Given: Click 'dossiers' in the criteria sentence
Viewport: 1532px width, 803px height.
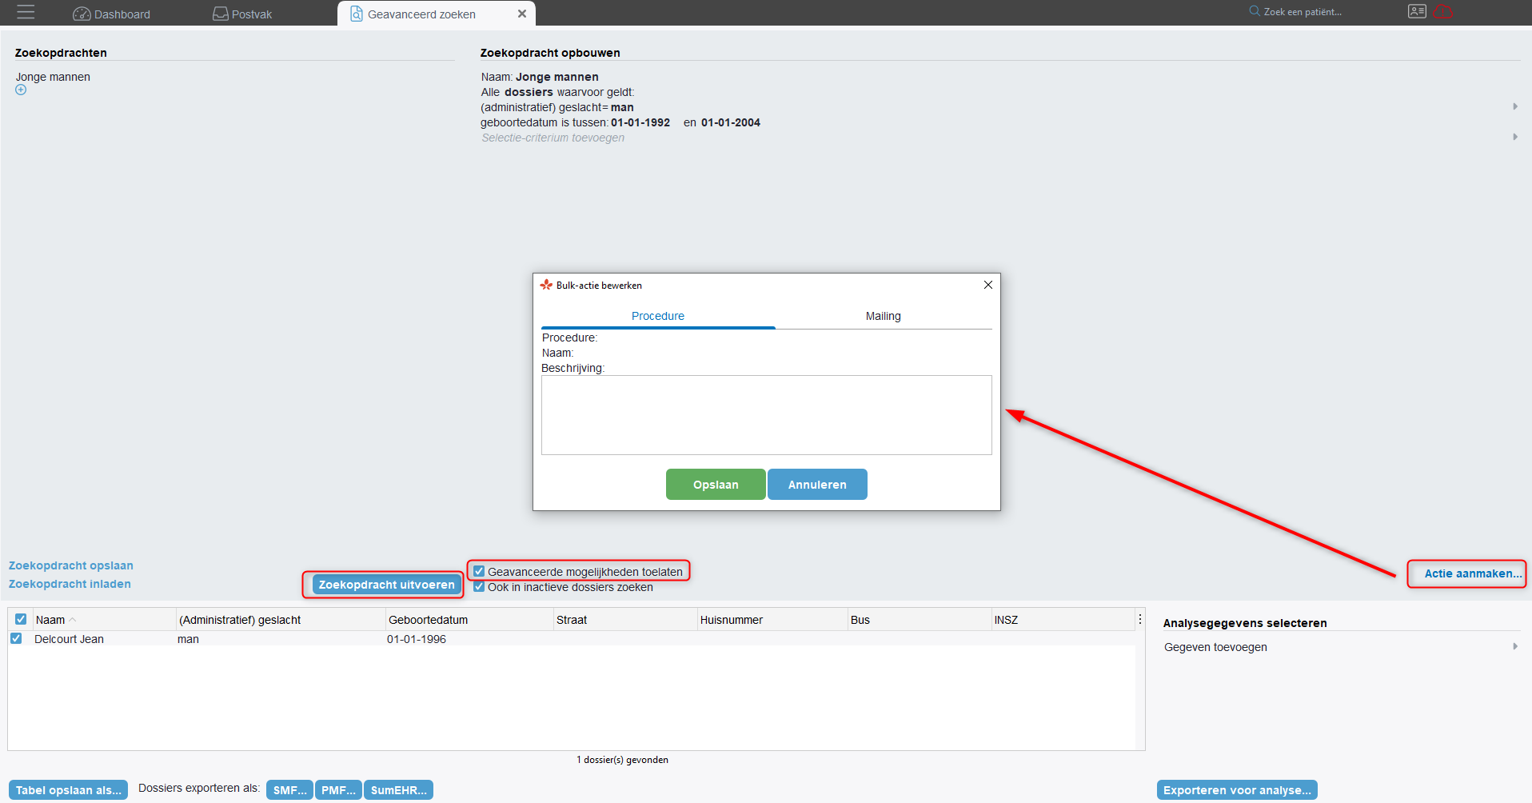Looking at the screenshot, I should 529,92.
